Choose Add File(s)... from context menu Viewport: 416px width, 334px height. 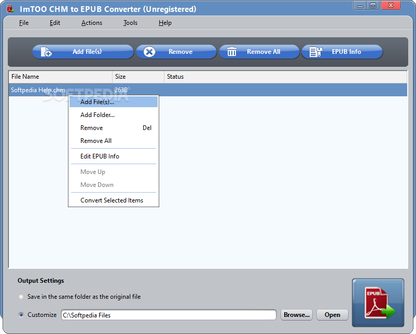[114, 102]
